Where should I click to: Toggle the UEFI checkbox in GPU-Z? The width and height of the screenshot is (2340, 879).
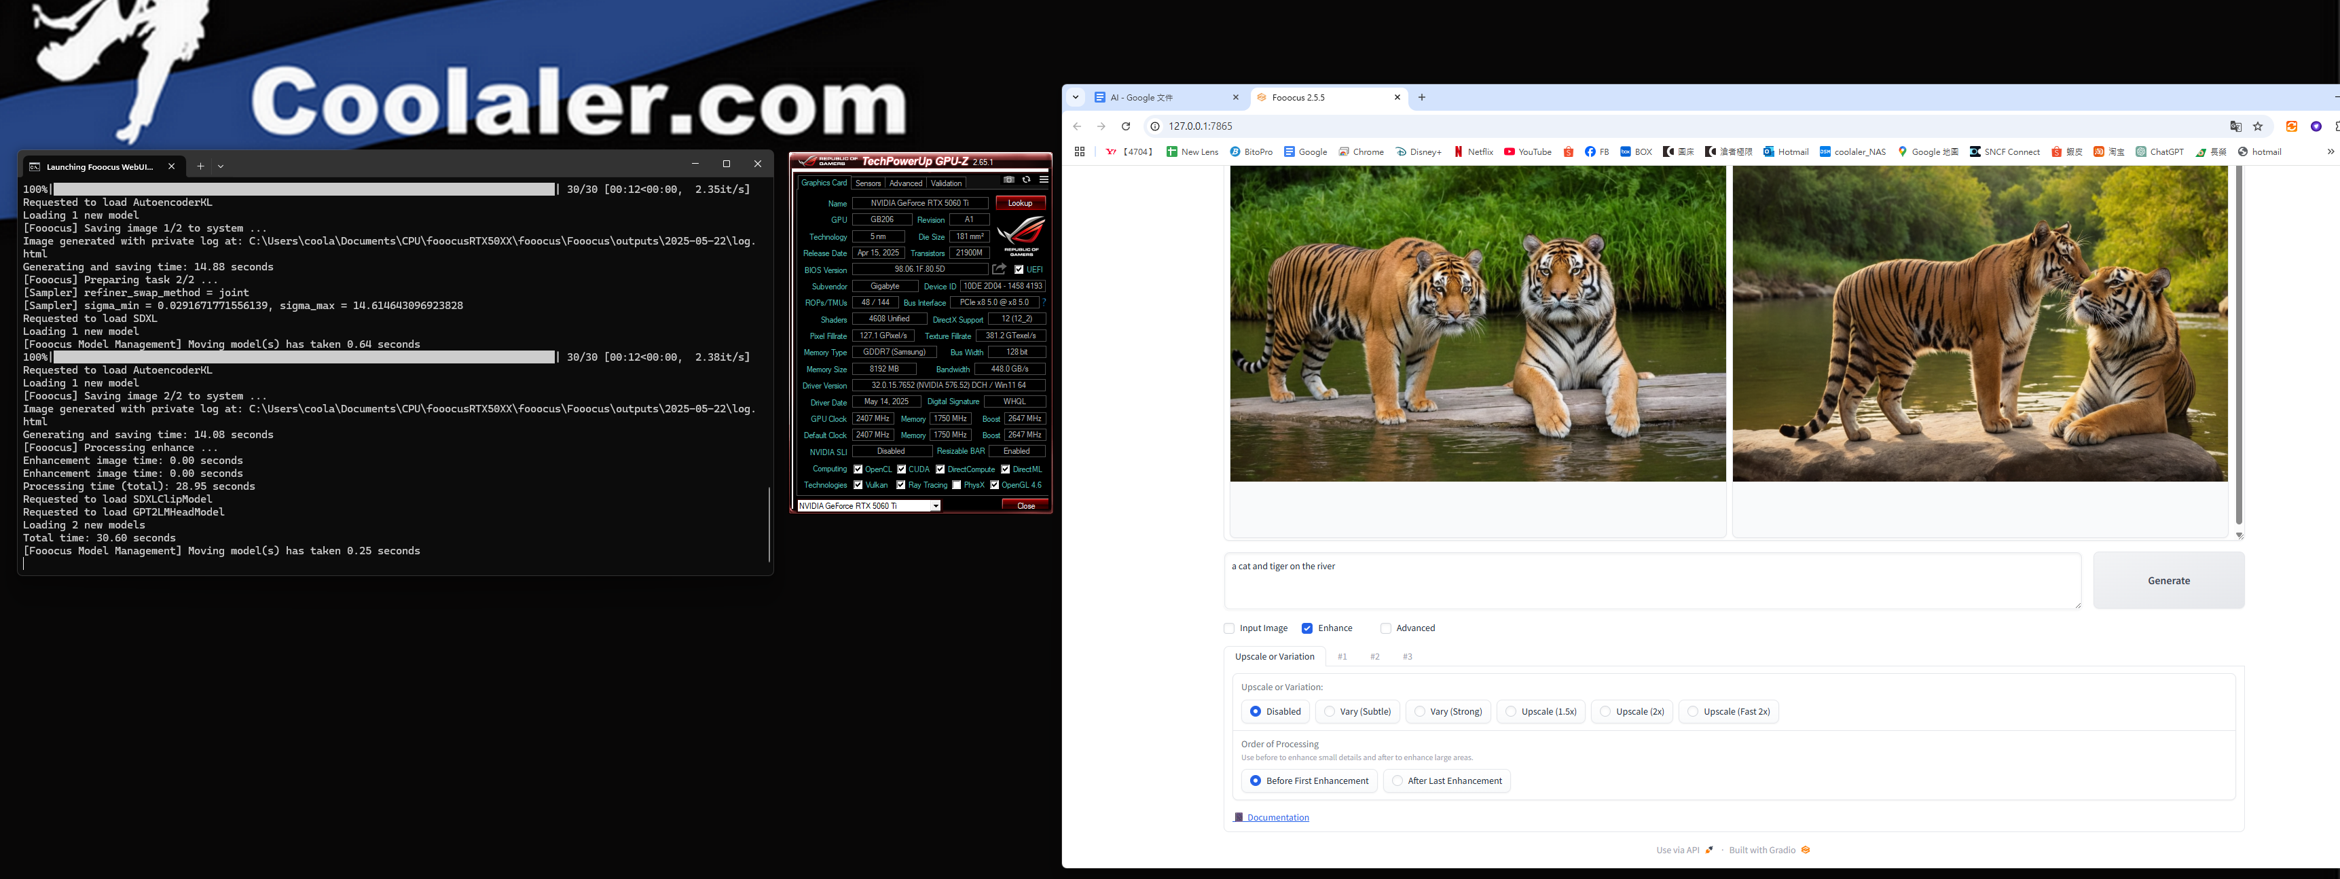point(1019,269)
